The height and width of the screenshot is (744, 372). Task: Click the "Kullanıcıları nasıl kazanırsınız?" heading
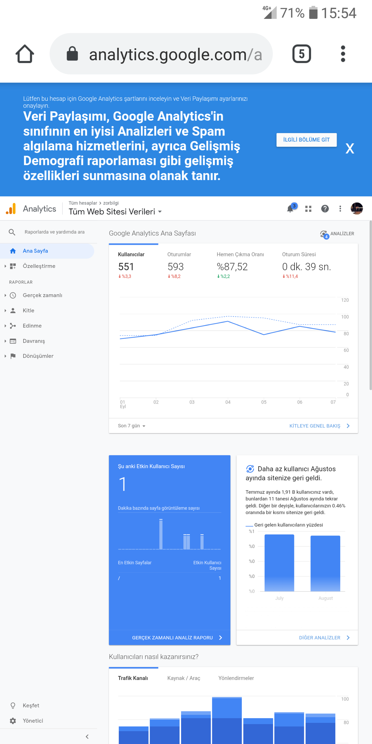pos(153,657)
